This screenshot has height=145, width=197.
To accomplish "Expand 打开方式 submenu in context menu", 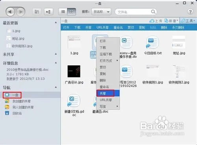I will tap(108, 61).
